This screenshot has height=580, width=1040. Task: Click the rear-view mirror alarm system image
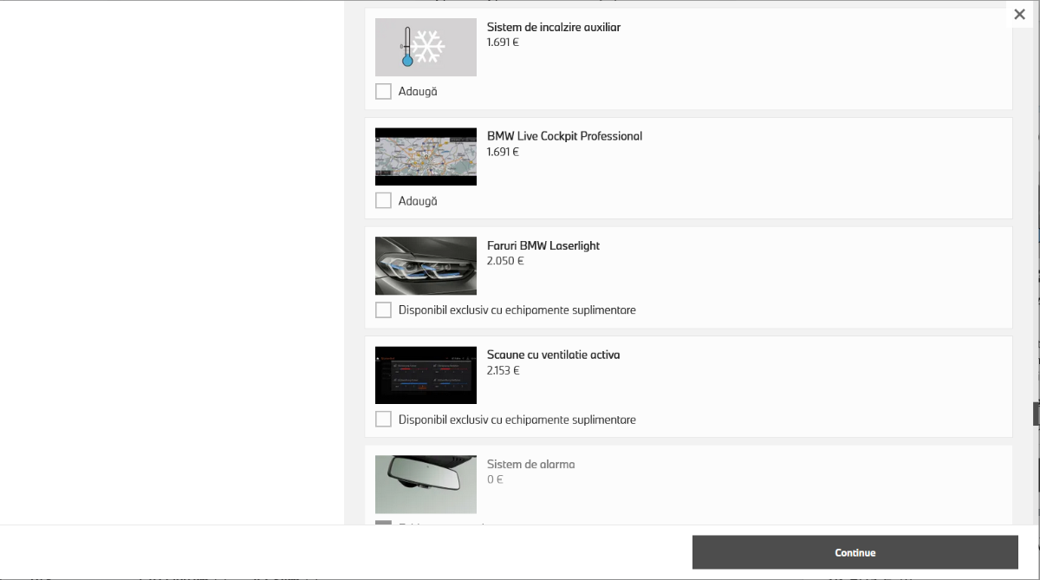tap(426, 485)
